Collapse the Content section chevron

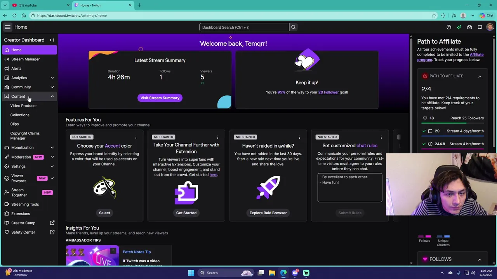point(52,96)
